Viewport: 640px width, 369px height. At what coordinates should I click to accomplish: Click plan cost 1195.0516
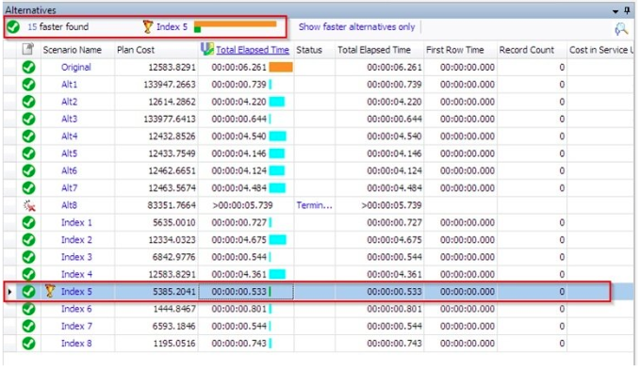(x=174, y=344)
